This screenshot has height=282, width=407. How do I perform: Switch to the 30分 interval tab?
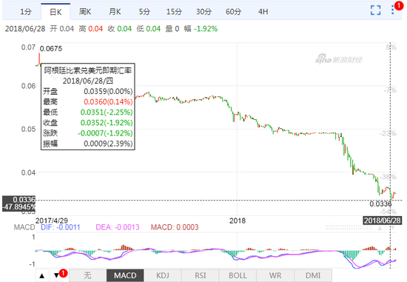203,12
